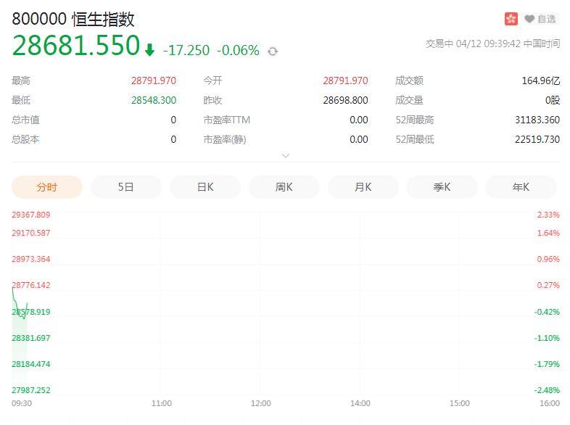570x425 pixels.
Task: Click the 14:00 time axis marker
Action: (x=360, y=403)
